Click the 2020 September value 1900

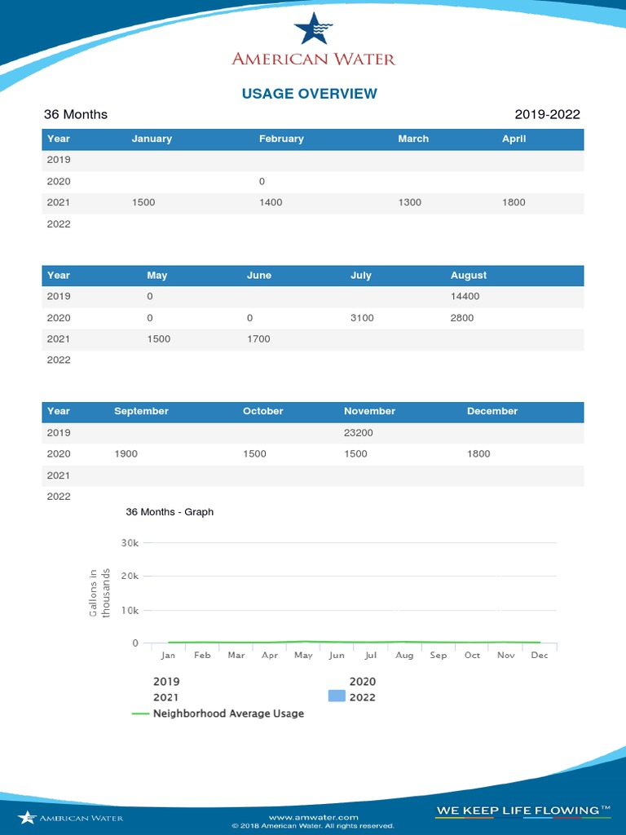pos(126,453)
